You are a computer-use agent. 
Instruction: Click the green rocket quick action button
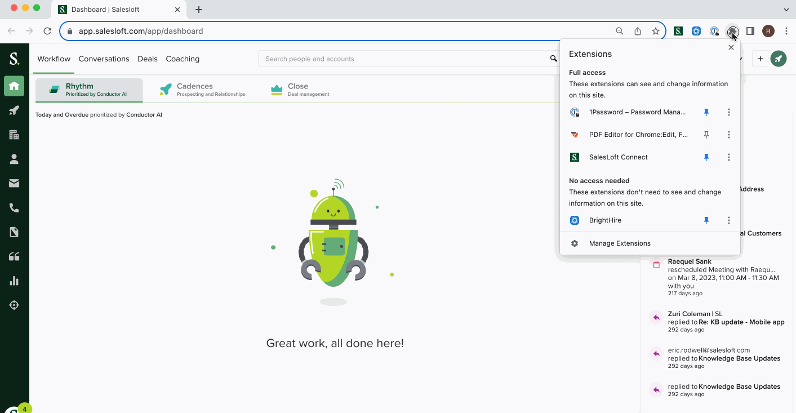(x=779, y=59)
